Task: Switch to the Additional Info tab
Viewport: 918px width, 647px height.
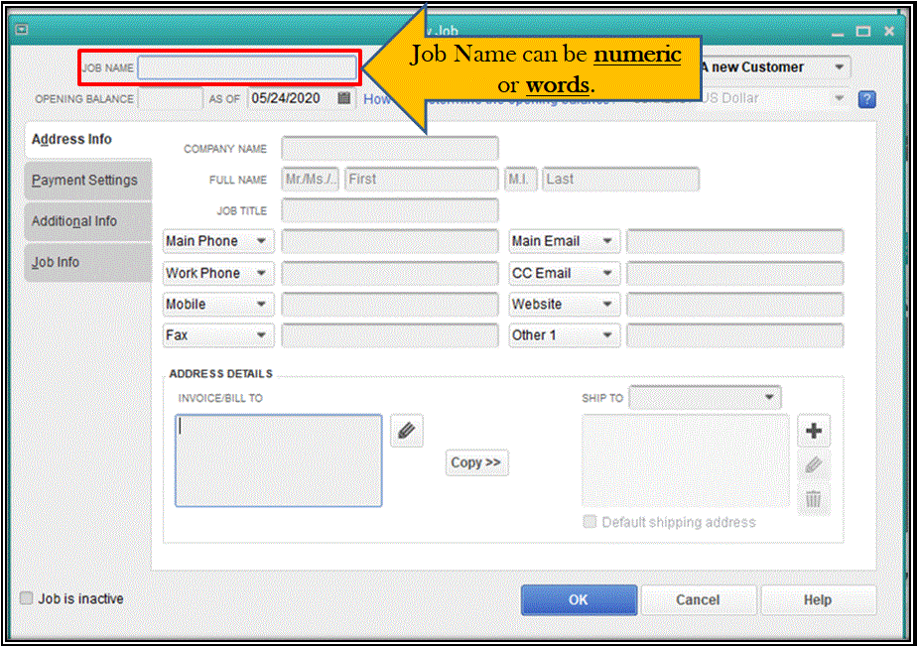Action: [87, 221]
